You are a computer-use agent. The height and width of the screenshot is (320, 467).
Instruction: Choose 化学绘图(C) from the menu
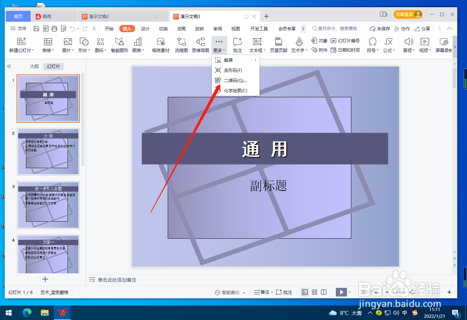(236, 90)
